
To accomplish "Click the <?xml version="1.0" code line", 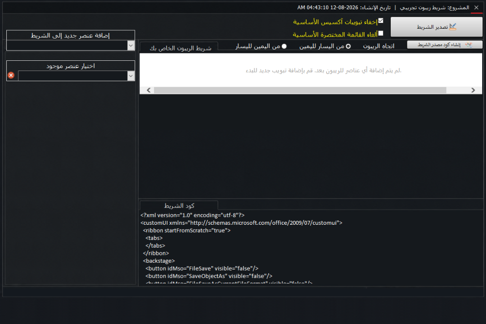I will pyautogui.click(x=192, y=215).
